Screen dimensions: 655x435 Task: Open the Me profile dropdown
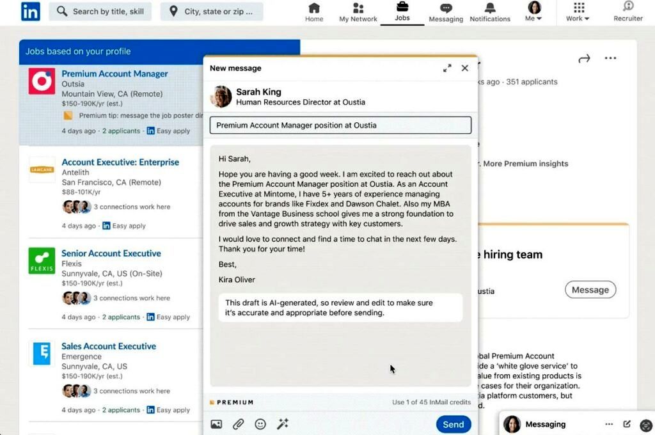pyautogui.click(x=533, y=12)
